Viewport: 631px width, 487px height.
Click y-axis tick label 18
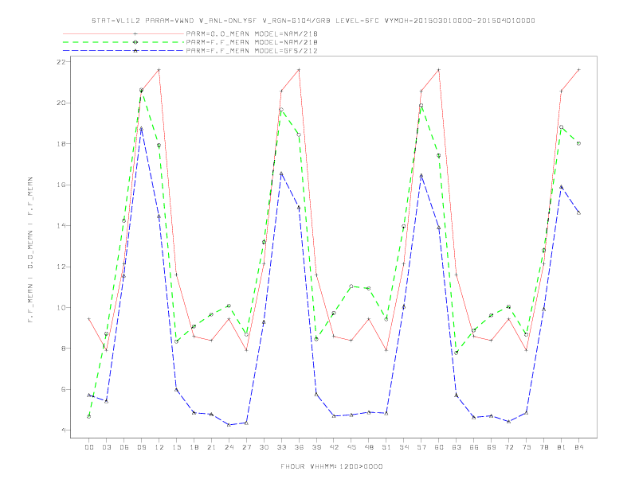click(61, 144)
